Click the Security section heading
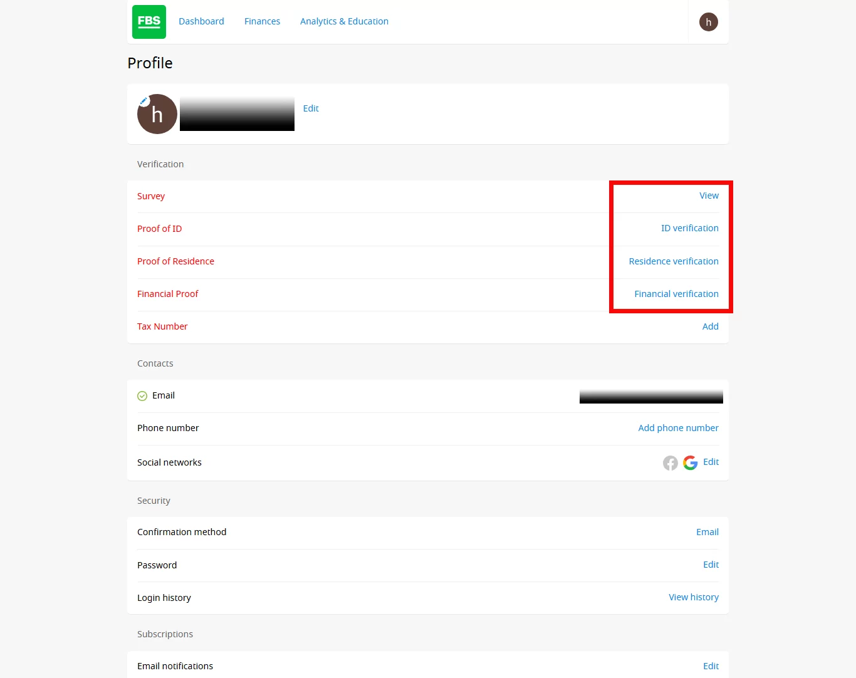 [x=154, y=501]
